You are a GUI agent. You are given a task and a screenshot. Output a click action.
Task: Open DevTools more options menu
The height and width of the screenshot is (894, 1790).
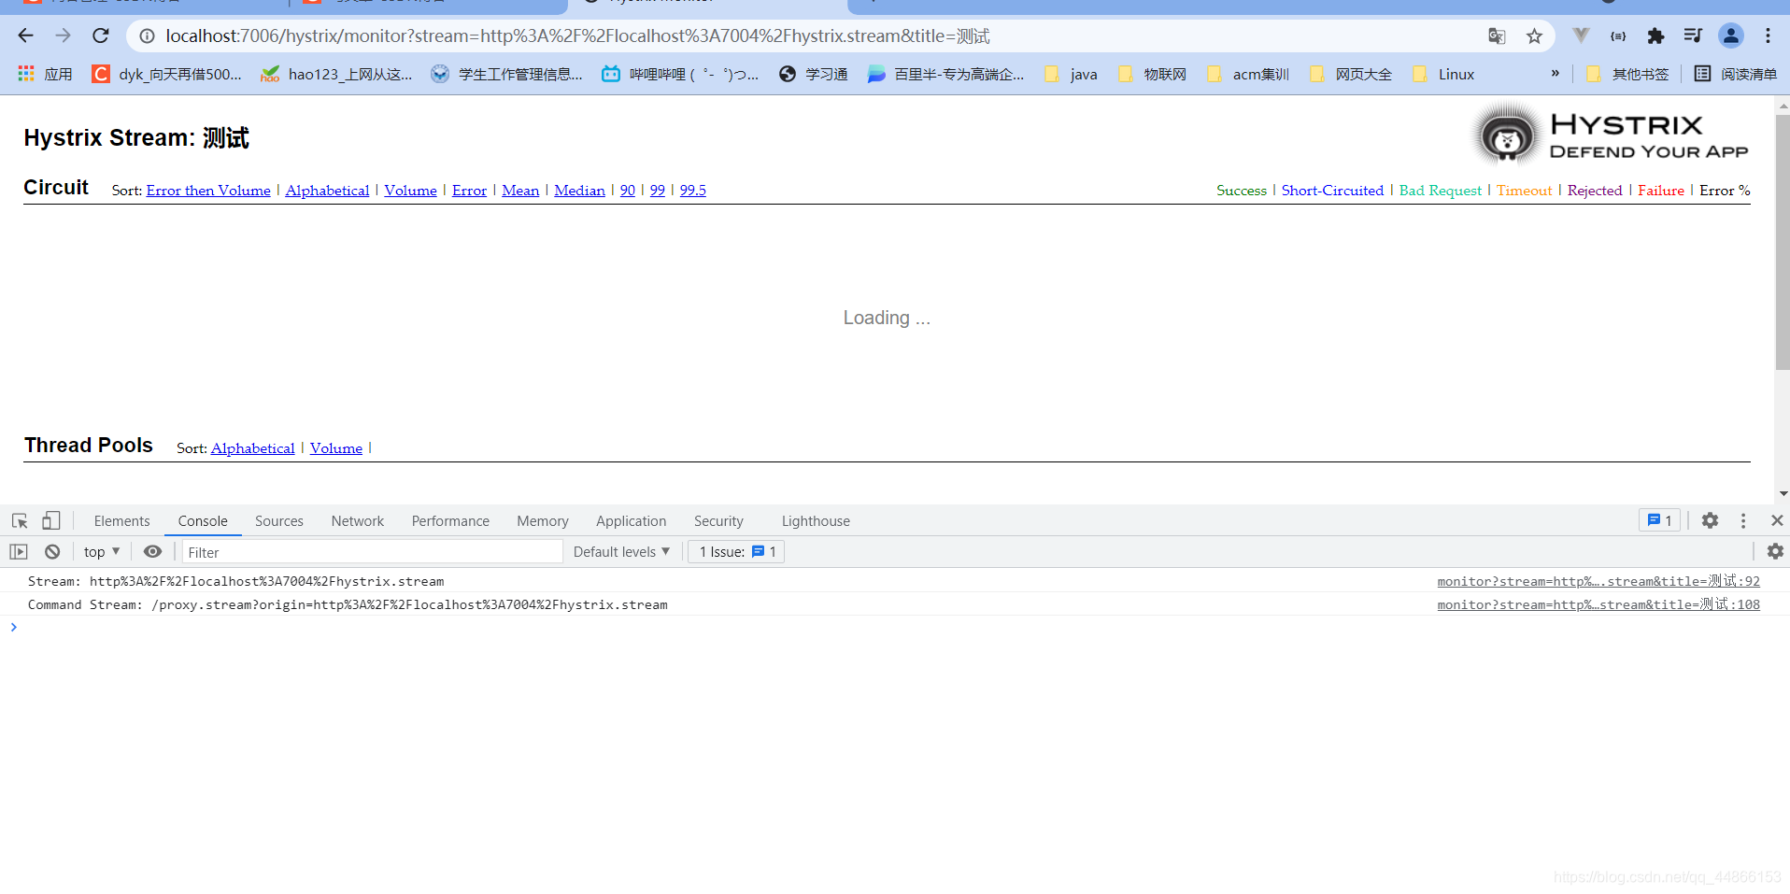click(1743, 520)
